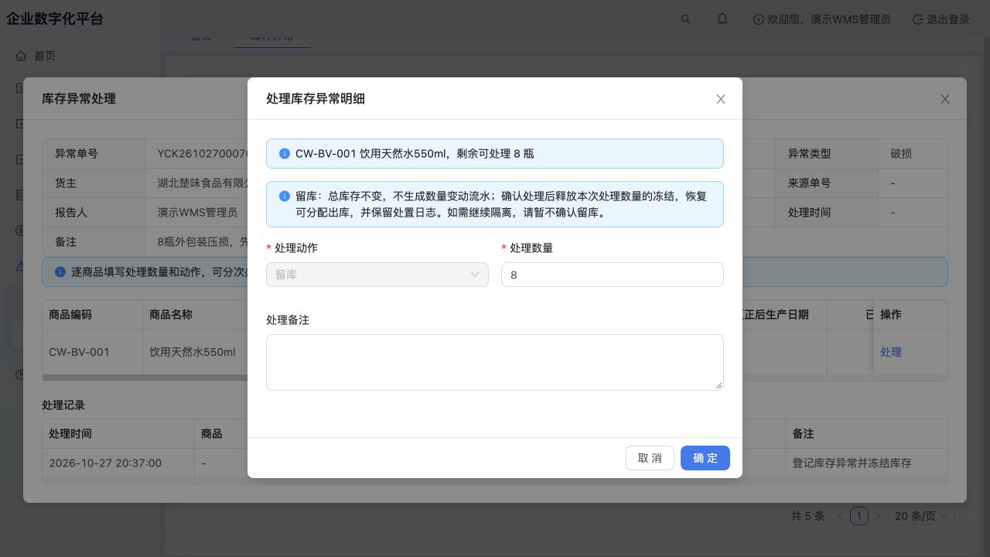Close the 处理库存异常明细 dialog

[721, 99]
